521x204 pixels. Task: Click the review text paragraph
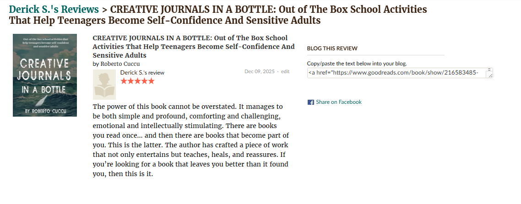(190, 140)
